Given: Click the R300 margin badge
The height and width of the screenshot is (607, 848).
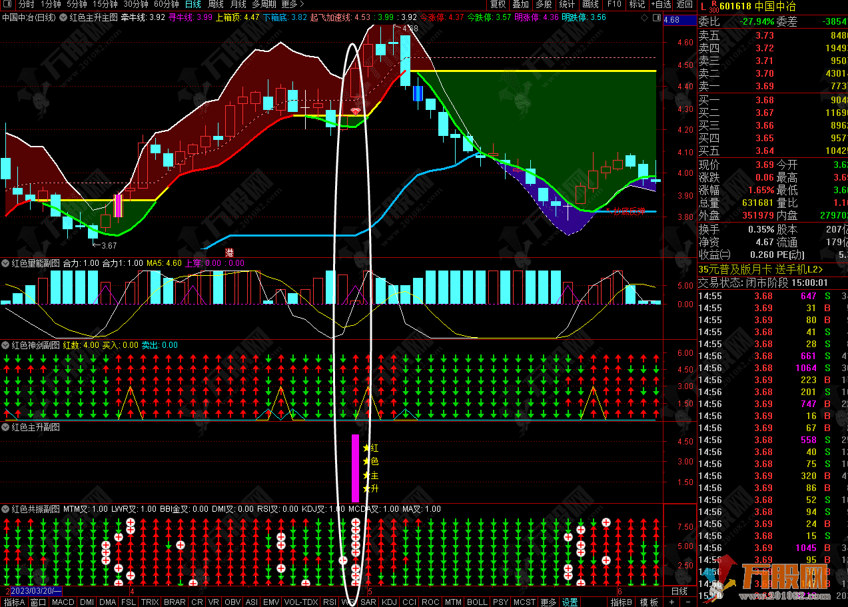Looking at the screenshot, I should [713, 6].
